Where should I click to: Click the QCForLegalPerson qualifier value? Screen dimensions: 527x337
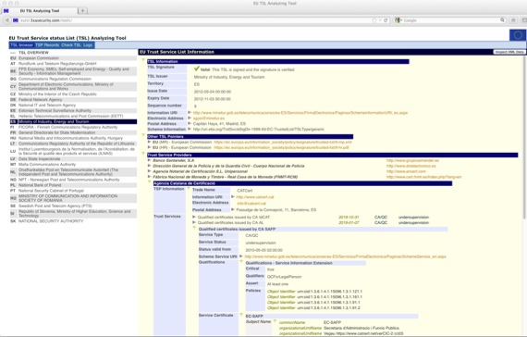(x=284, y=277)
